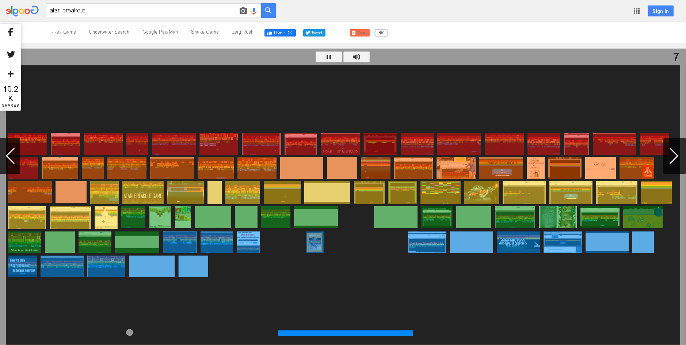The image size is (686, 345).
Task: Click 'Where to play Atari Breakout' green brick
Action: 24,242
